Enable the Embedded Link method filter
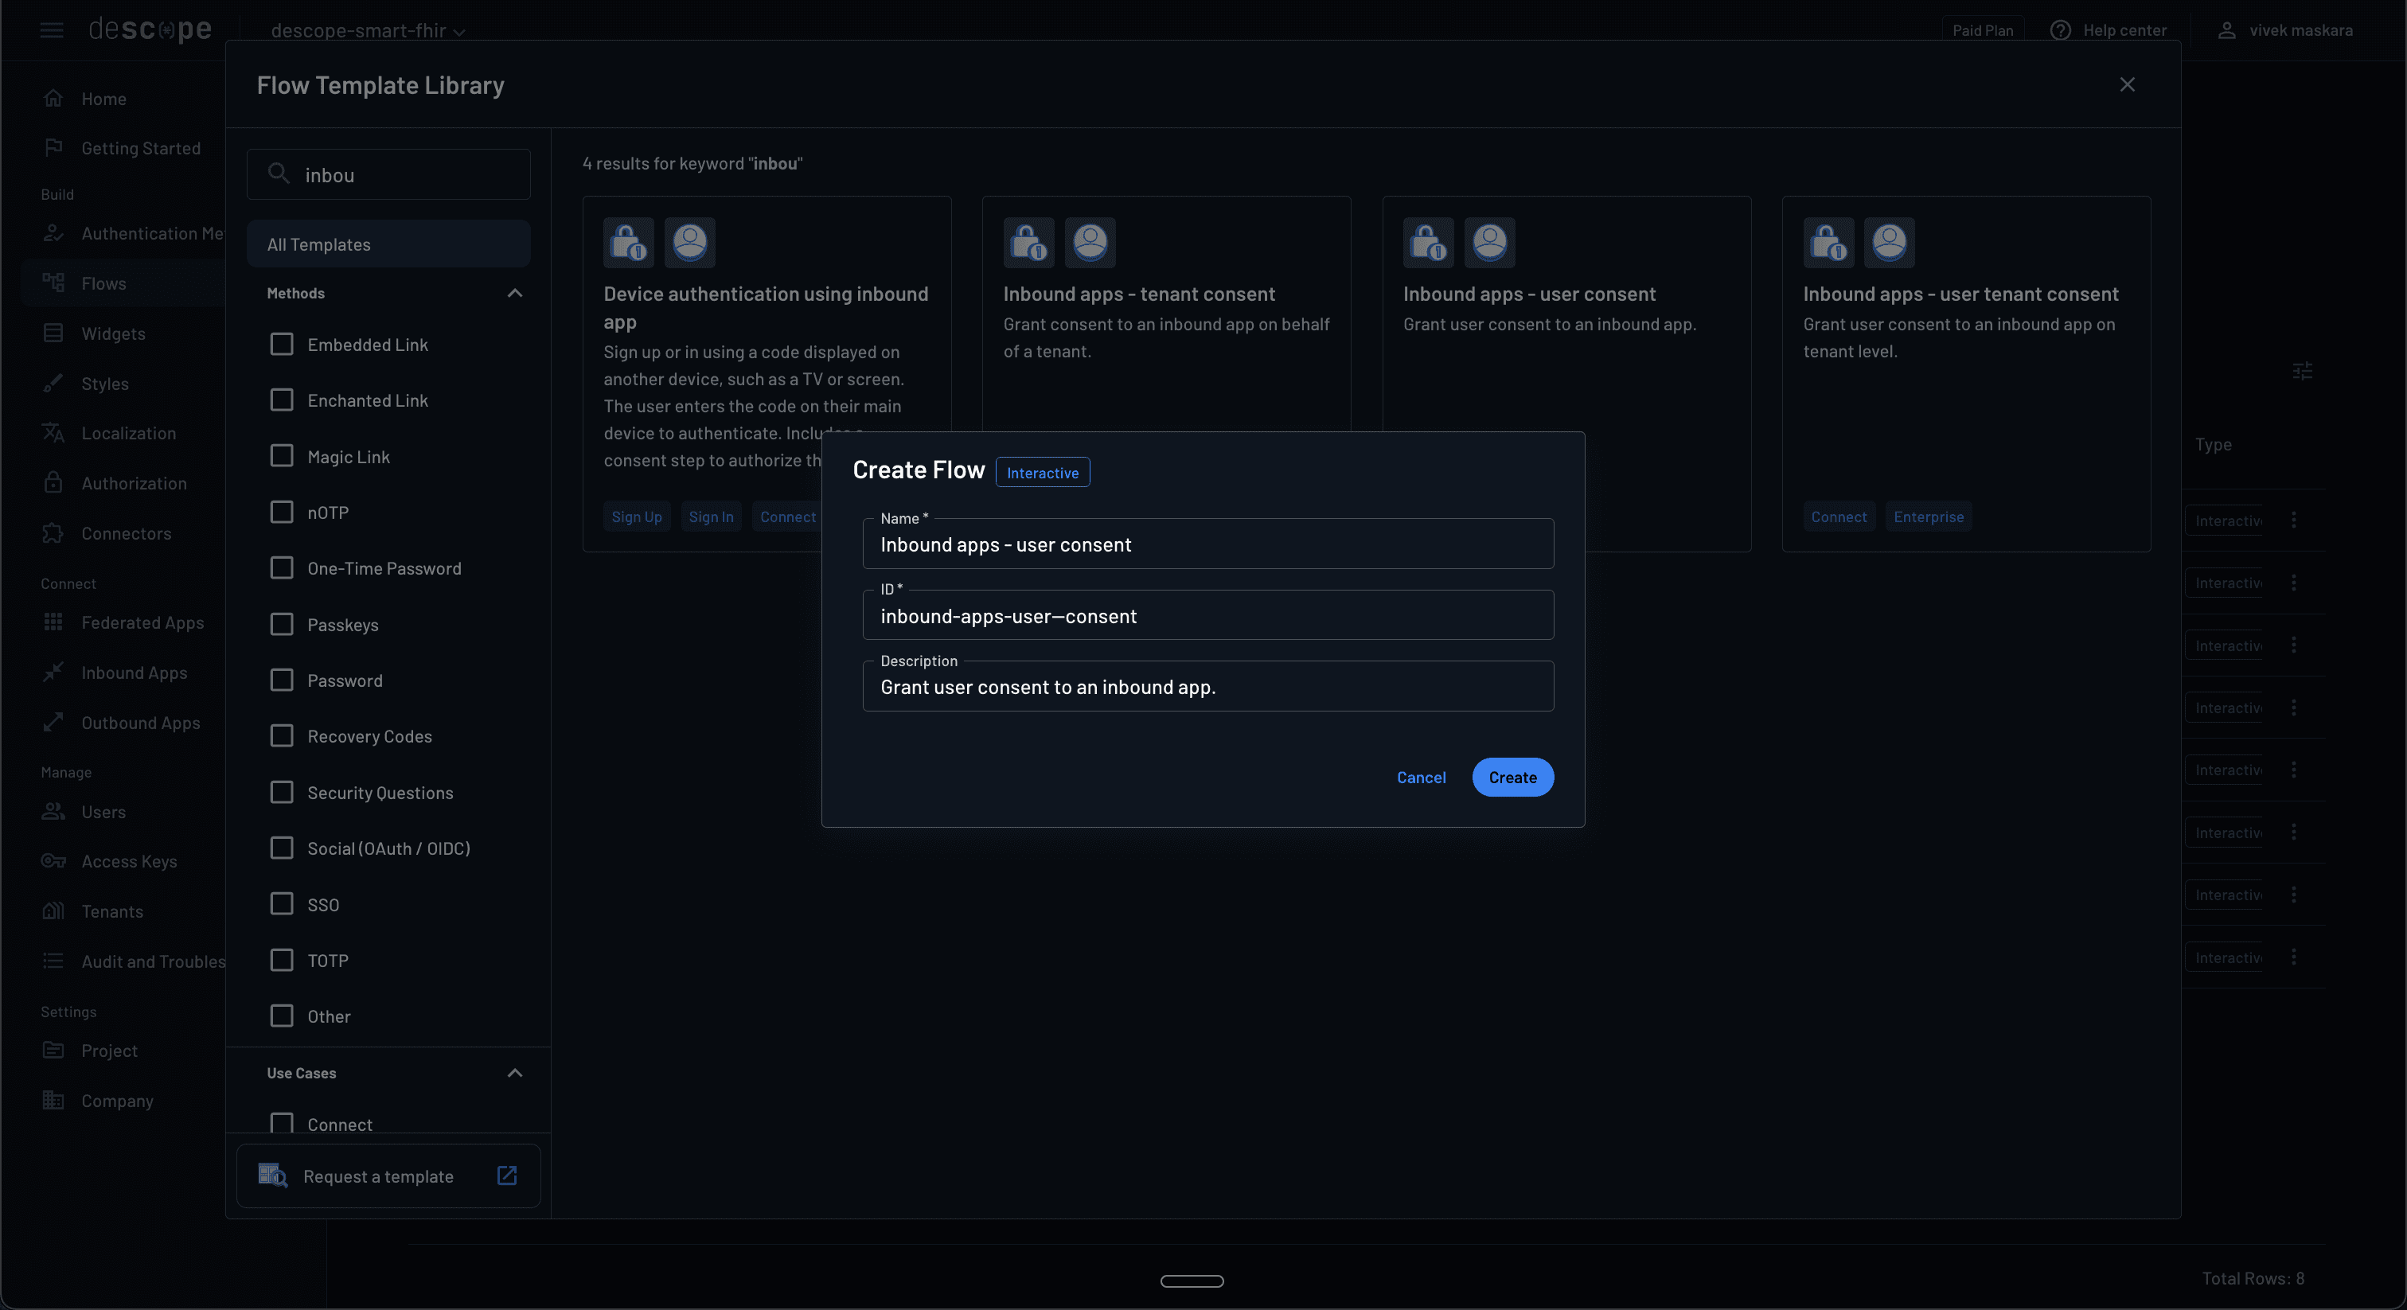Viewport: 2407px width, 1310px height. pyautogui.click(x=283, y=344)
